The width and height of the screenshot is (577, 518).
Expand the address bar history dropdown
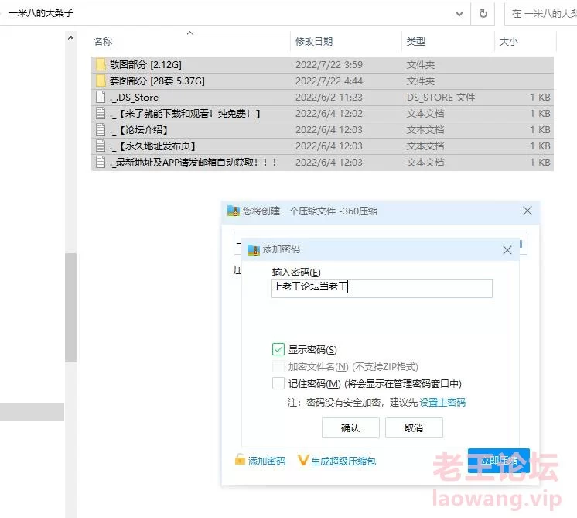[460, 14]
